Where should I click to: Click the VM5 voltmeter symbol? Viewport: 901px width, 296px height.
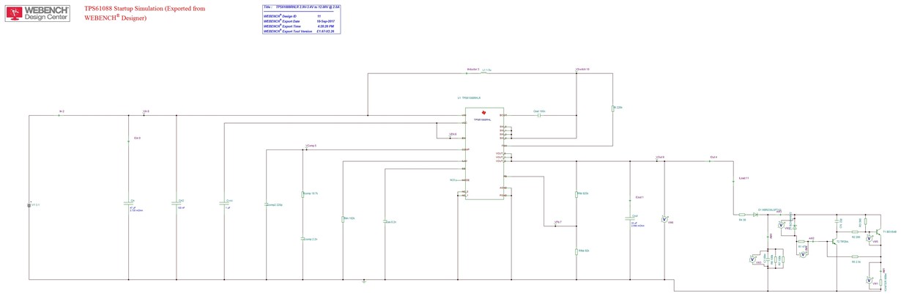[x=870, y=238]
